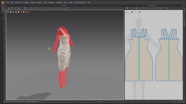Open the Retopology menu
This screenshot has width=186, height=104.
[x=51, y=3]
